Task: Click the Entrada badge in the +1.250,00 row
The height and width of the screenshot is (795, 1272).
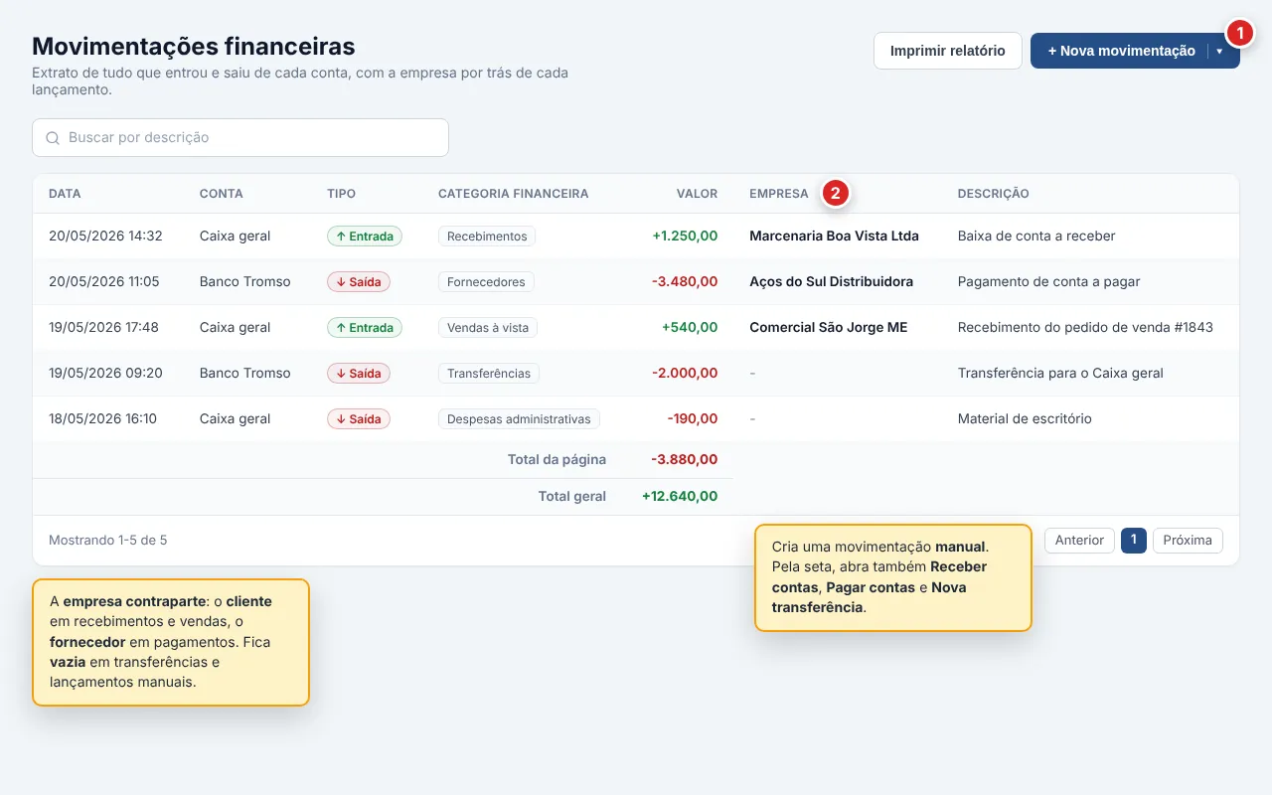Action: tap(365, 237)
